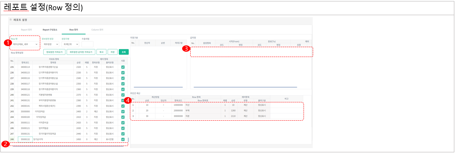The height and width of the screenshot is (153, 455).
Task: Click the 추출레벨 input field
Action: (x=87, y=44)
